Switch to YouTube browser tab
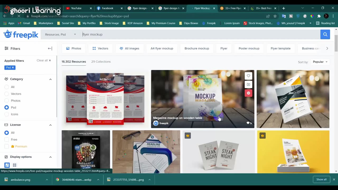The width and height of the screenshot is (338, 190). coord(79,8)
